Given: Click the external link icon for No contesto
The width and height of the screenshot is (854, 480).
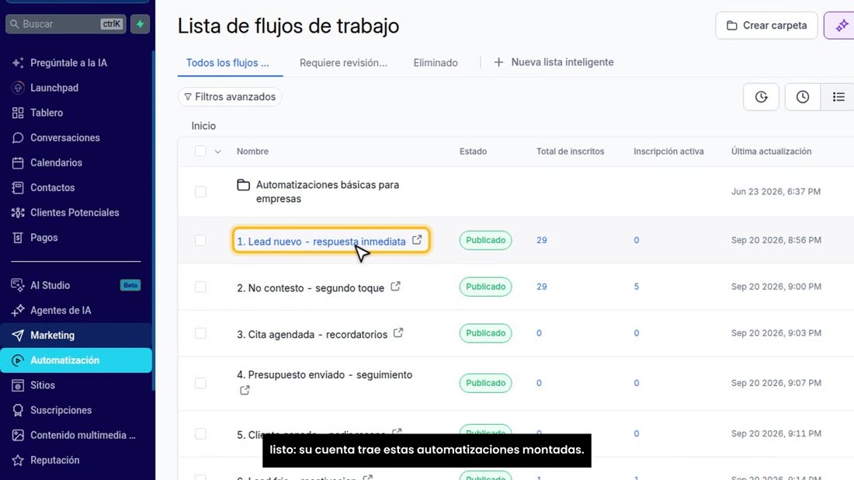Looking at the screenshot, I should 395,286.
